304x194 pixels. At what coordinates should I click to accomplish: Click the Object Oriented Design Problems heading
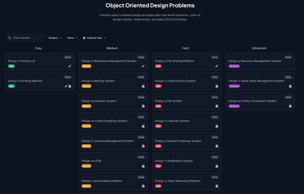tap(150, 5)
